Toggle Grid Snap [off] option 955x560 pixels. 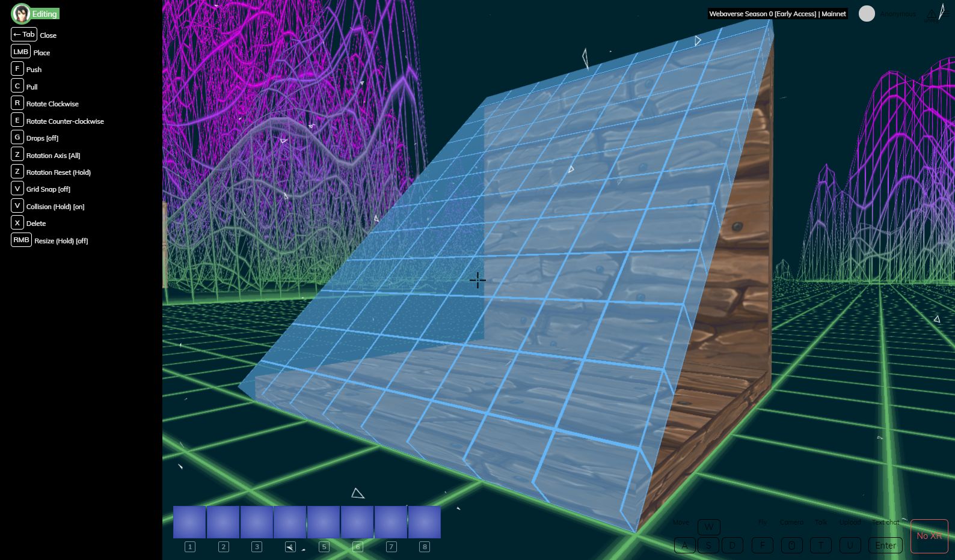coord(48,189)
